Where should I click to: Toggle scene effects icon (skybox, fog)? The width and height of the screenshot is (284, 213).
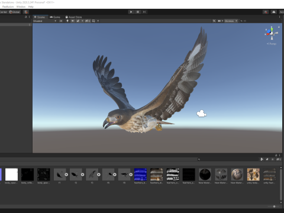point(78,21)
